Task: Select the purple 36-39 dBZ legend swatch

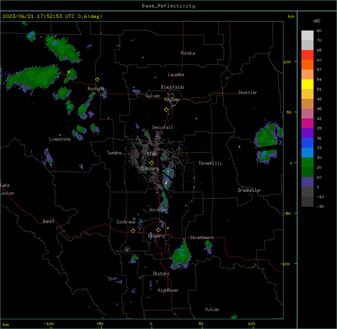Action: point(307,133)
